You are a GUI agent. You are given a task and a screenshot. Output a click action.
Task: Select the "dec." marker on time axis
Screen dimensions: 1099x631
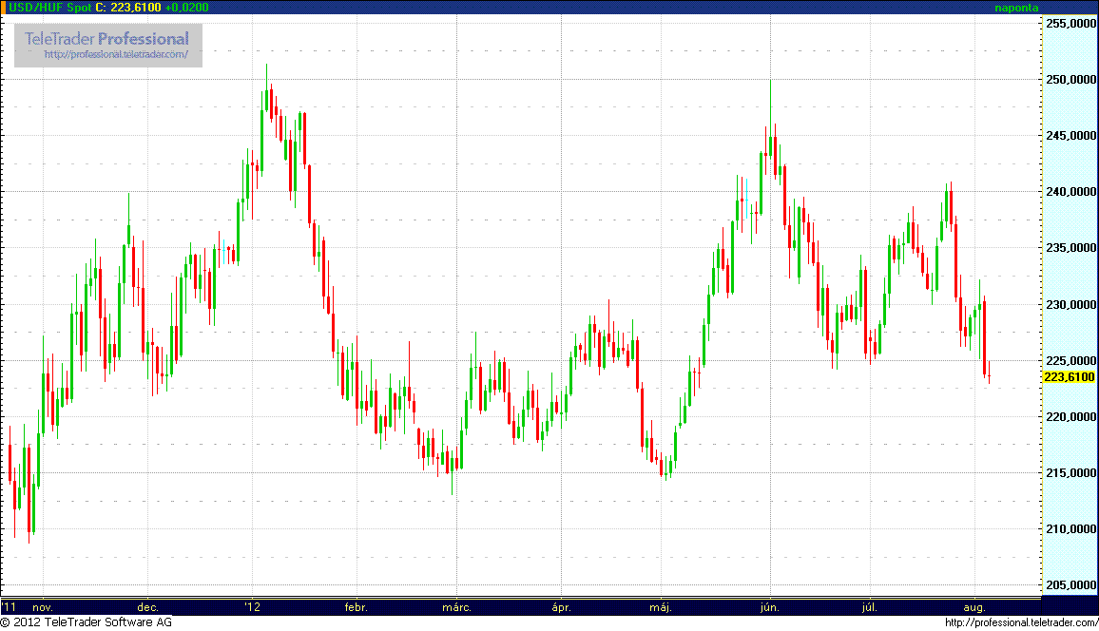[147, 606]
